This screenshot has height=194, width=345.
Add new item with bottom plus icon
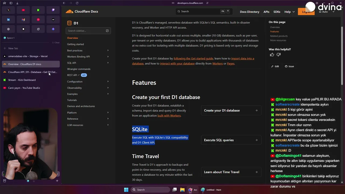pyautogui.click(x=57, y=181)
